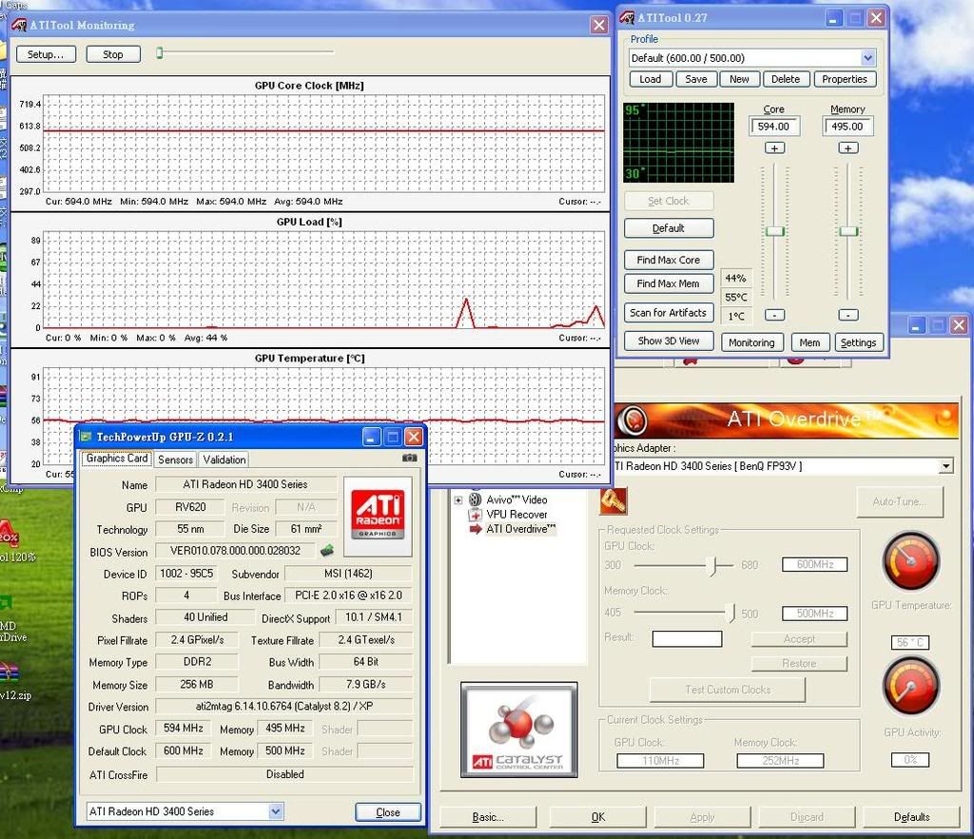Click Defaults in Catalyst Control Center
This screenshot has width=974, height=839.
(x=912, y=816)
